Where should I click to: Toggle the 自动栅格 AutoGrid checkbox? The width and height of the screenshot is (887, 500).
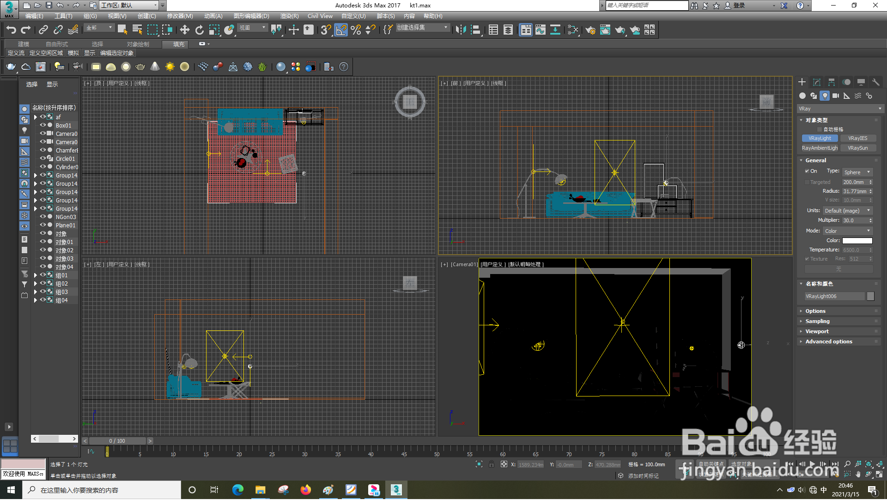click(x=820, y=130)
